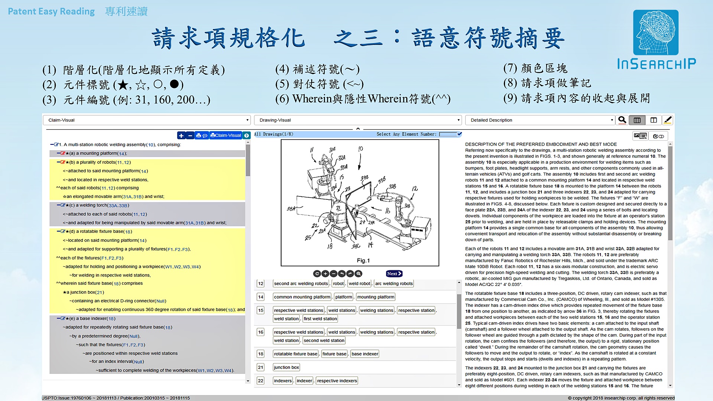Collapse claim 1 multi-station robotic welding assembly
This screenshot has width=713, height=401.
pyautogui.click(x=52, y=145)
